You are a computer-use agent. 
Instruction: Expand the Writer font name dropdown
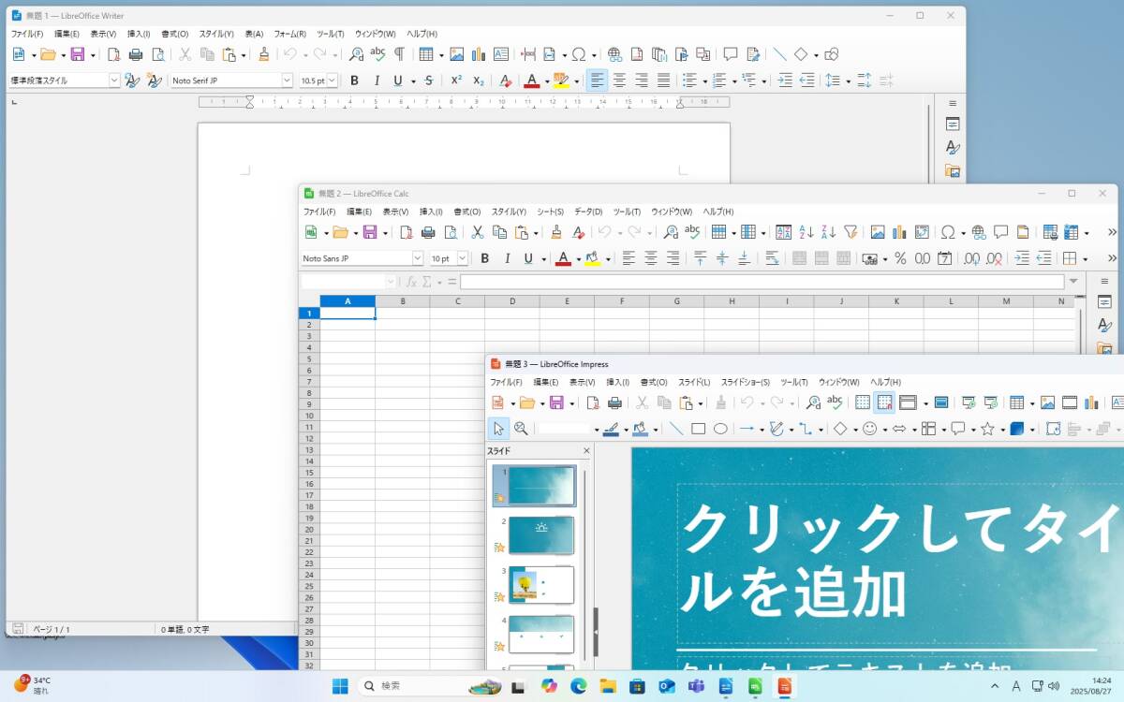(x=287, y=80)
